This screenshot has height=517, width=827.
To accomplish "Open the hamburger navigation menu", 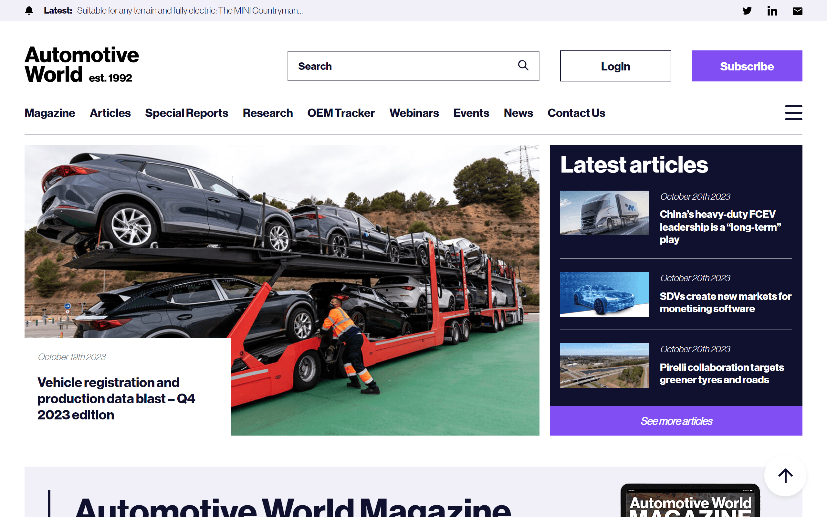I will coord(793,113).
